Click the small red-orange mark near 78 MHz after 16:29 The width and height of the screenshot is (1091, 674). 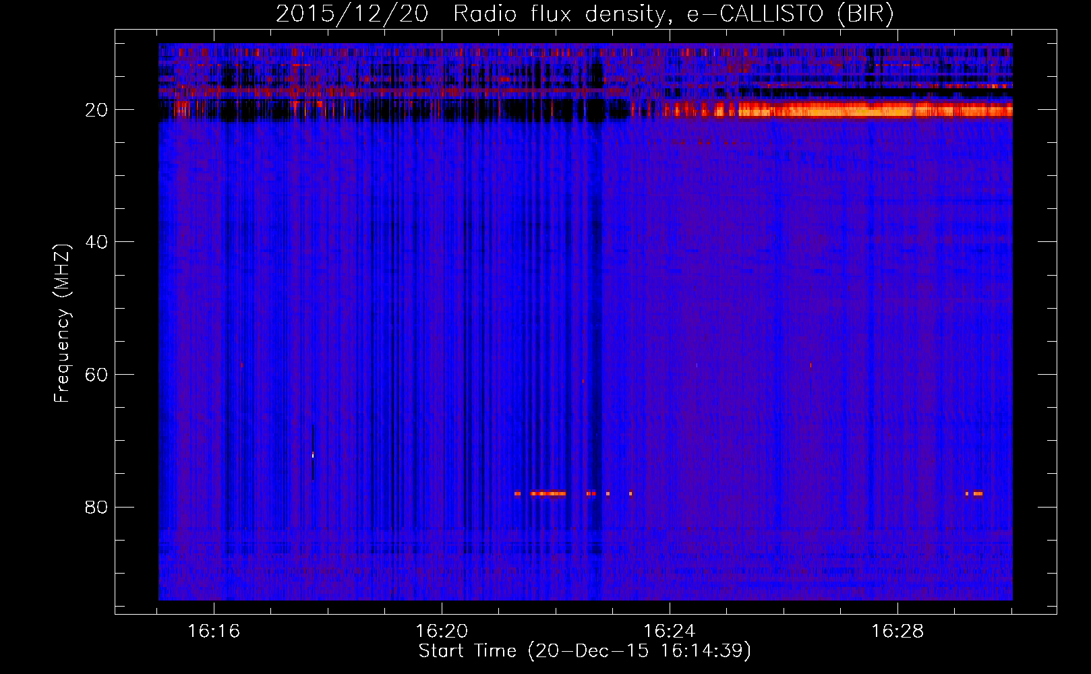(977, 493)
